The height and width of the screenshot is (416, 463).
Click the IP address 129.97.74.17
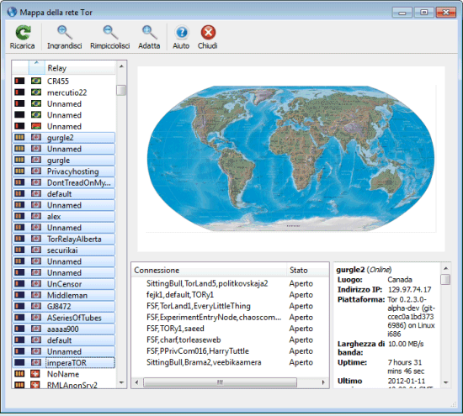pos(409,290)
